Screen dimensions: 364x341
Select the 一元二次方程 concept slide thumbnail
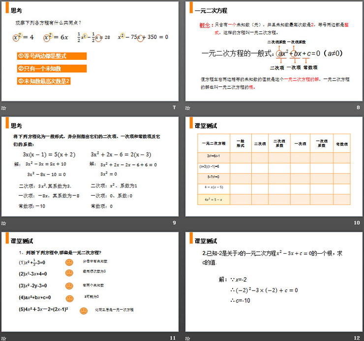pyautogui.click(x=273, y=51)
